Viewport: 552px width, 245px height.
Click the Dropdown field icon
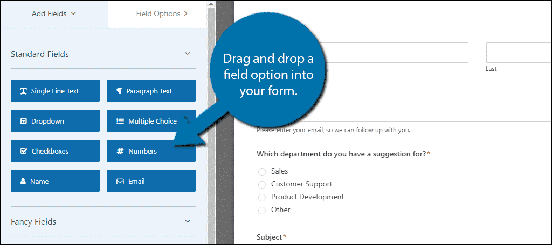pyautogui.click(x=24, y=121)
